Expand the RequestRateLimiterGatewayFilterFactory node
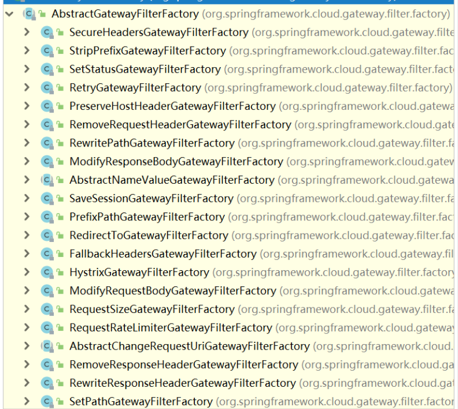 (x=27, y=327)
